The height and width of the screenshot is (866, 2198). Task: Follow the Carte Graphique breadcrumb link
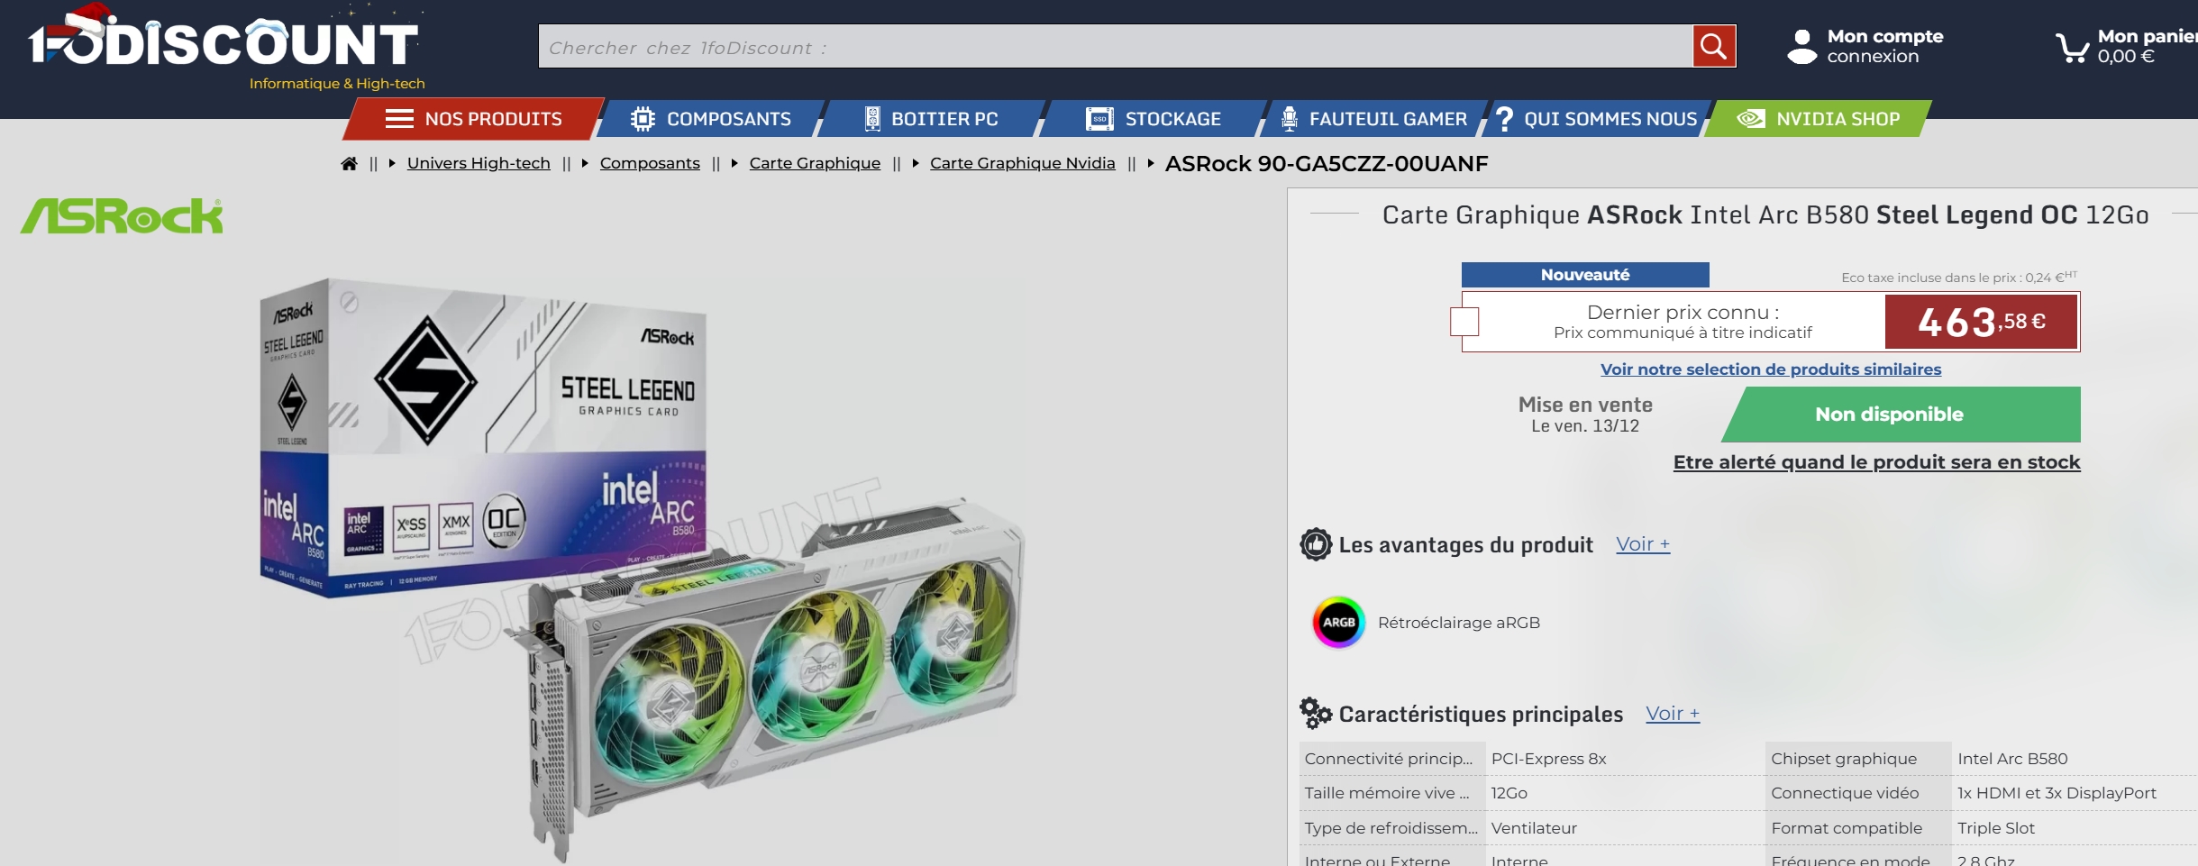pyautogui.click(x=815, y=163)
